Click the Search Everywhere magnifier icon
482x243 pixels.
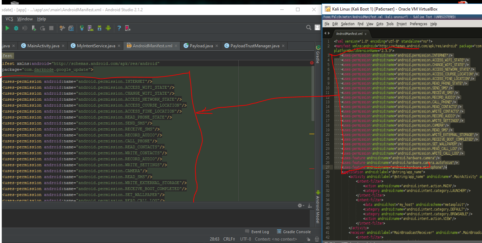click(x=309, y=28)
